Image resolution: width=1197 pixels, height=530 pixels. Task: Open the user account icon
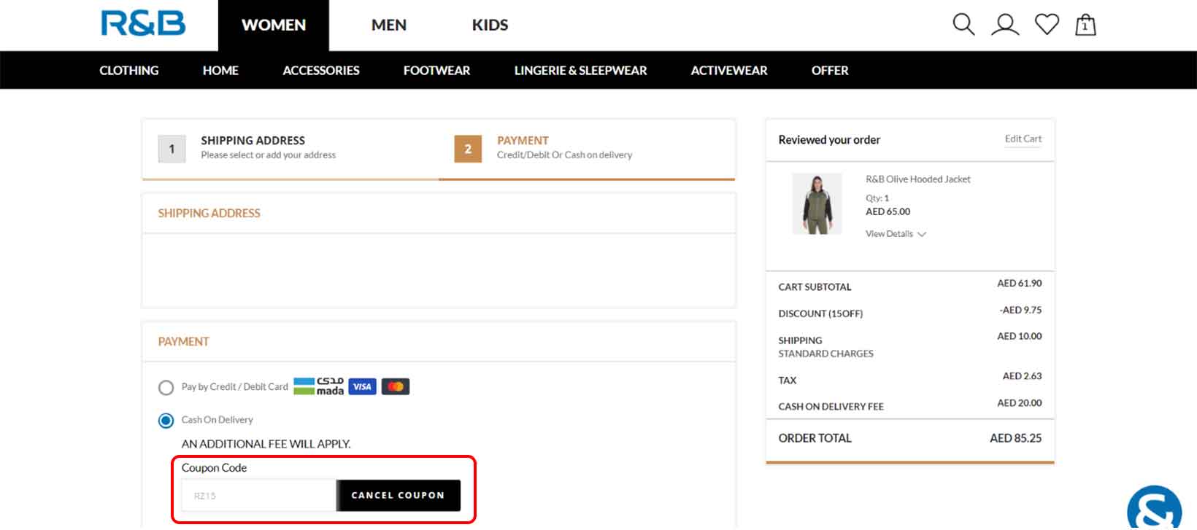(x=1005, y=24)
